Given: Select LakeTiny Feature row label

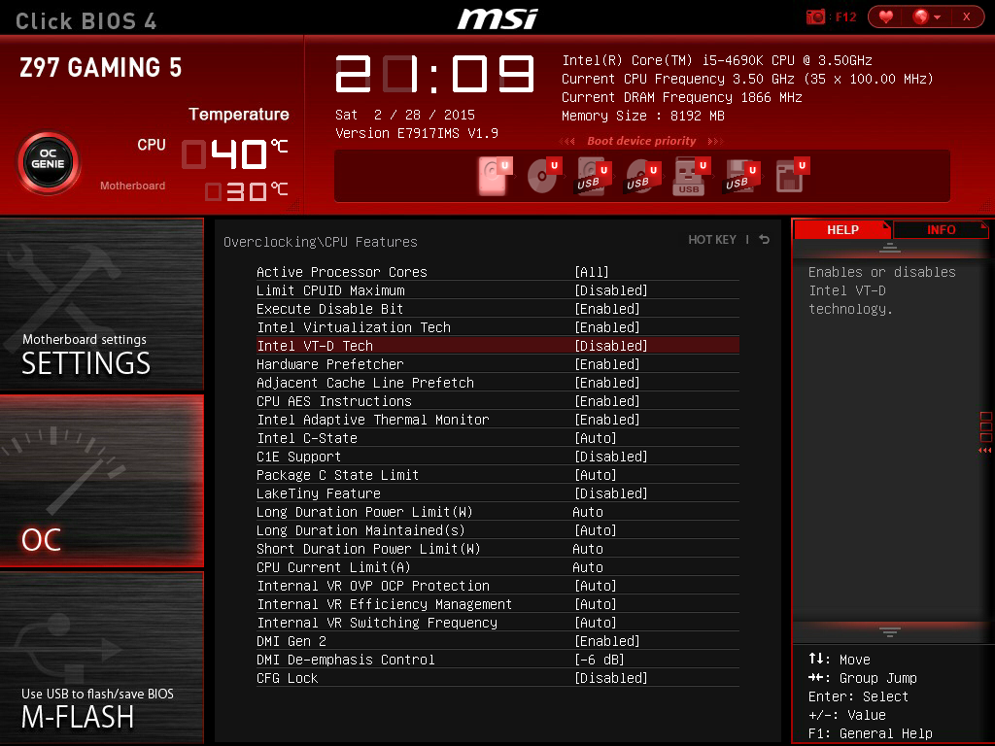Looking at the screenshot, I should click(x=319, y=493).
